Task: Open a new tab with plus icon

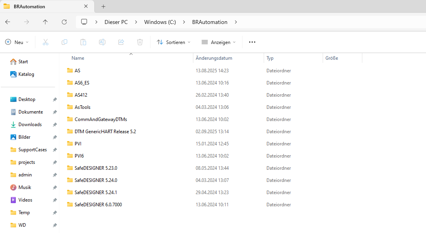Action: 103,7
